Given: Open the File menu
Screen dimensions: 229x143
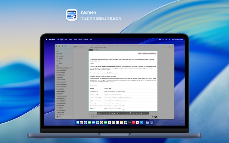Looking at the screenshot, I should click(x=58, y=39).
